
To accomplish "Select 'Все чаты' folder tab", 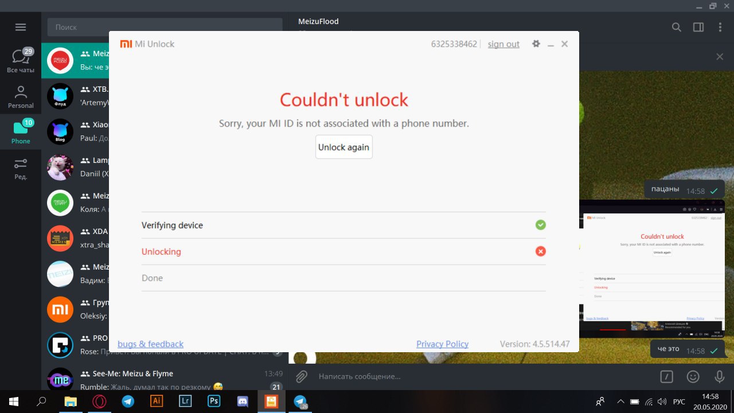I will [21, 61].
